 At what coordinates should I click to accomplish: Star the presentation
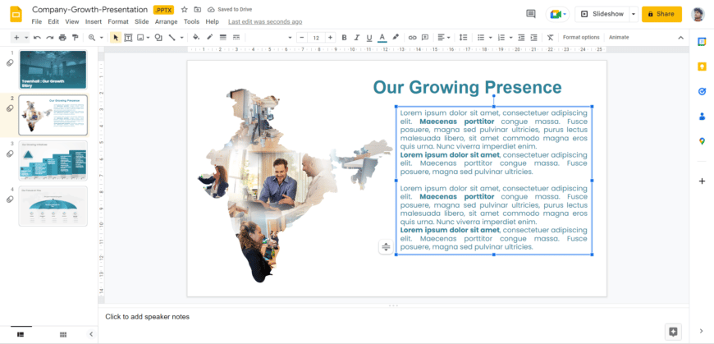coord(184,10)
